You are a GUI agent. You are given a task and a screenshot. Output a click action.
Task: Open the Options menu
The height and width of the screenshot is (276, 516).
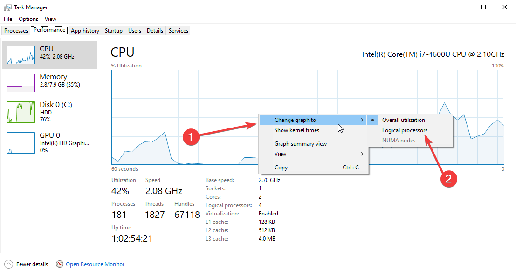28,19
